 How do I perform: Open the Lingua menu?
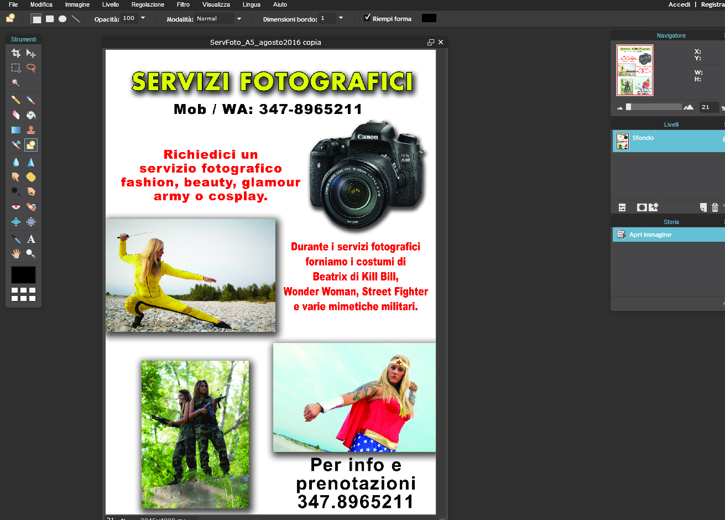tap(252, 4)
